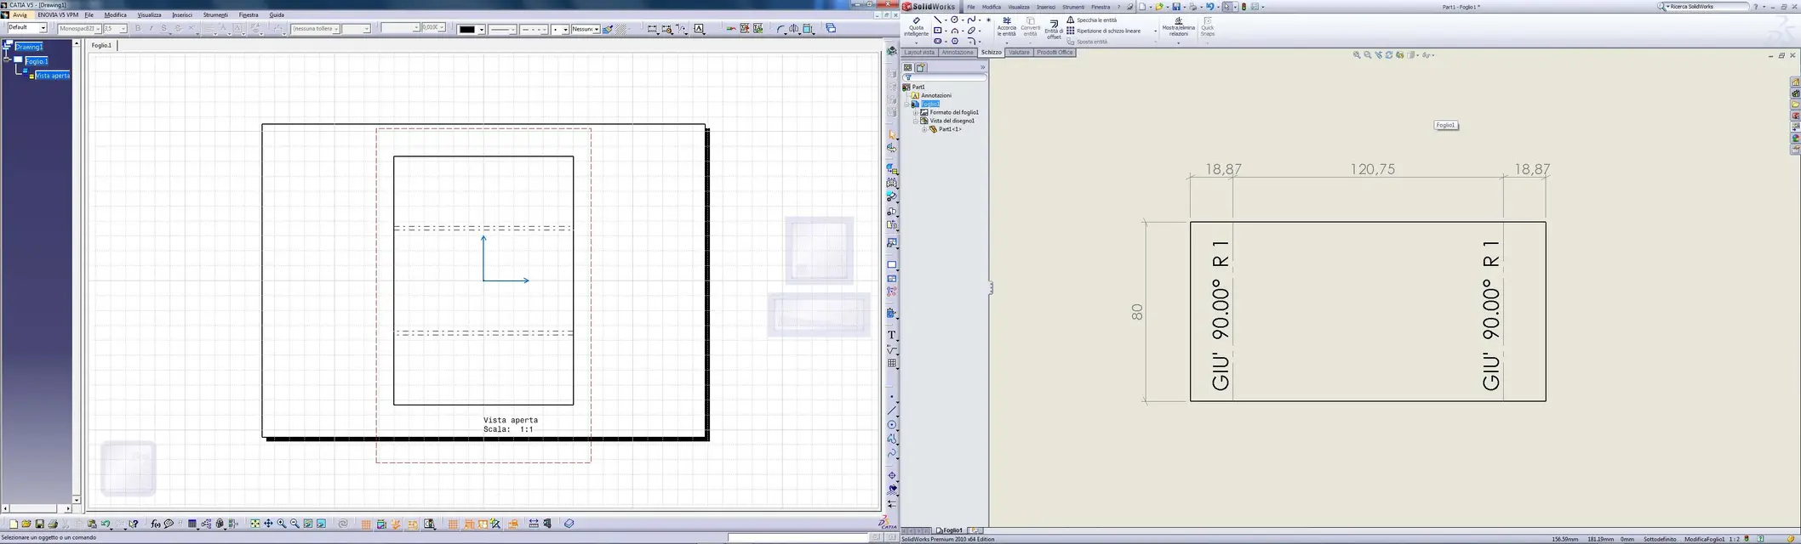This screenshot has width=1801, height=544.
Task: Open the Monospac821 font dropdown in CATIA
Action: tap(98, 28)
